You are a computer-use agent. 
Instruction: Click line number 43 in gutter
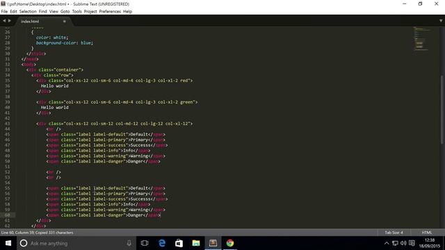(8, 124)
